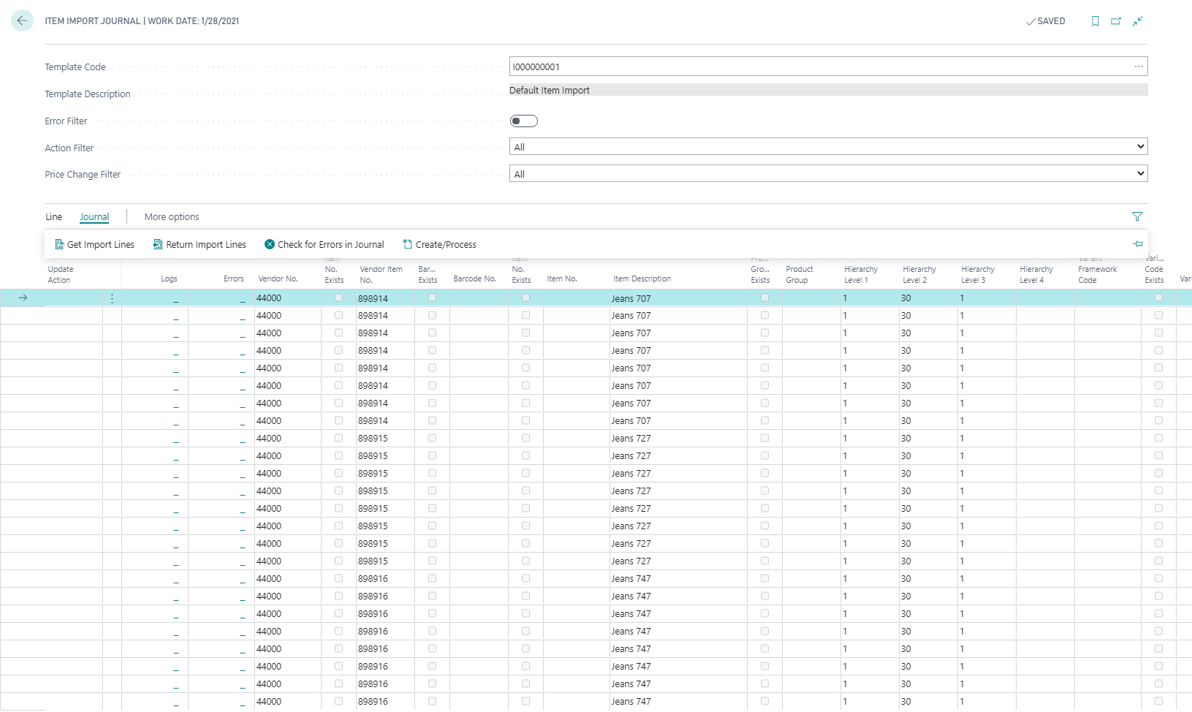The width and height of the screenshot is (1192, 712).
Task: Click Get Import Lines action
Action: point(95,245)
